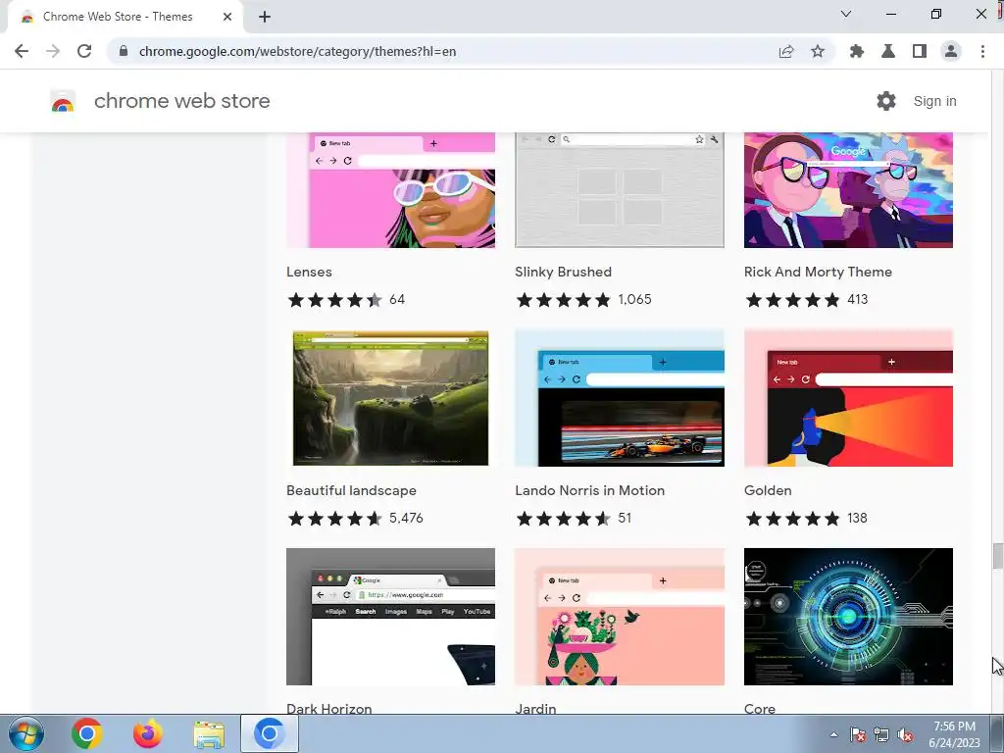Launch Firefox from taskbar

coord(148,733)
